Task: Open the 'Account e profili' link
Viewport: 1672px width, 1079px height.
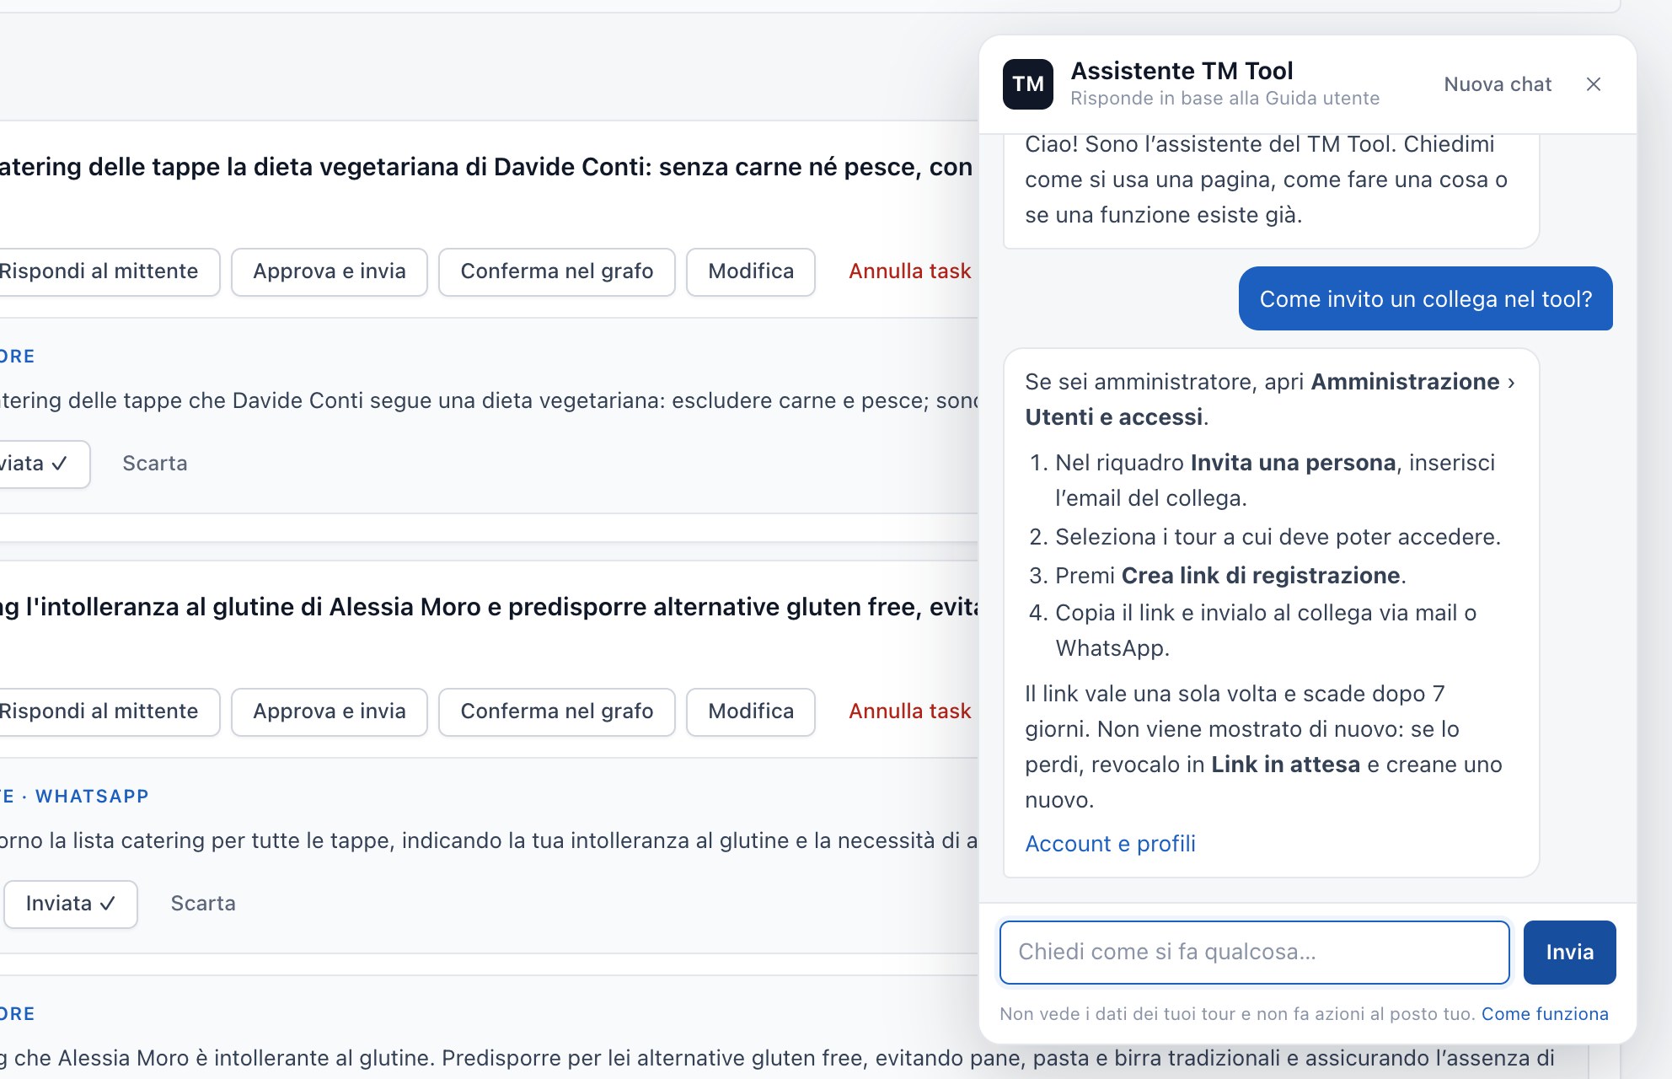Action: click(1110, 844)
